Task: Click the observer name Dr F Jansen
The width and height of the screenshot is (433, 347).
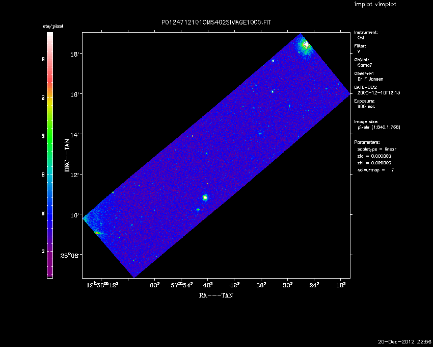Action: (370, 79)
